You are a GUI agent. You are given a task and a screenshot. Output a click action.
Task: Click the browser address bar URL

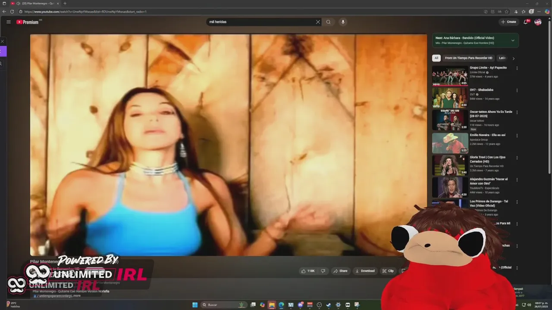click(x=85, y=12)
